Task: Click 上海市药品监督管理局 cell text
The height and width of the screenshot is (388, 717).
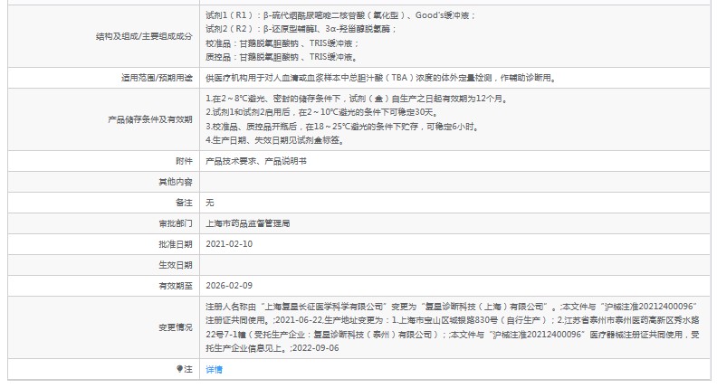Action: click(248, 223)
